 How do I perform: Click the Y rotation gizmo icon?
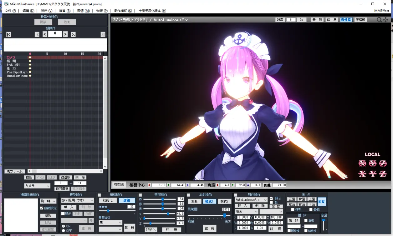(x=373, y=163)
